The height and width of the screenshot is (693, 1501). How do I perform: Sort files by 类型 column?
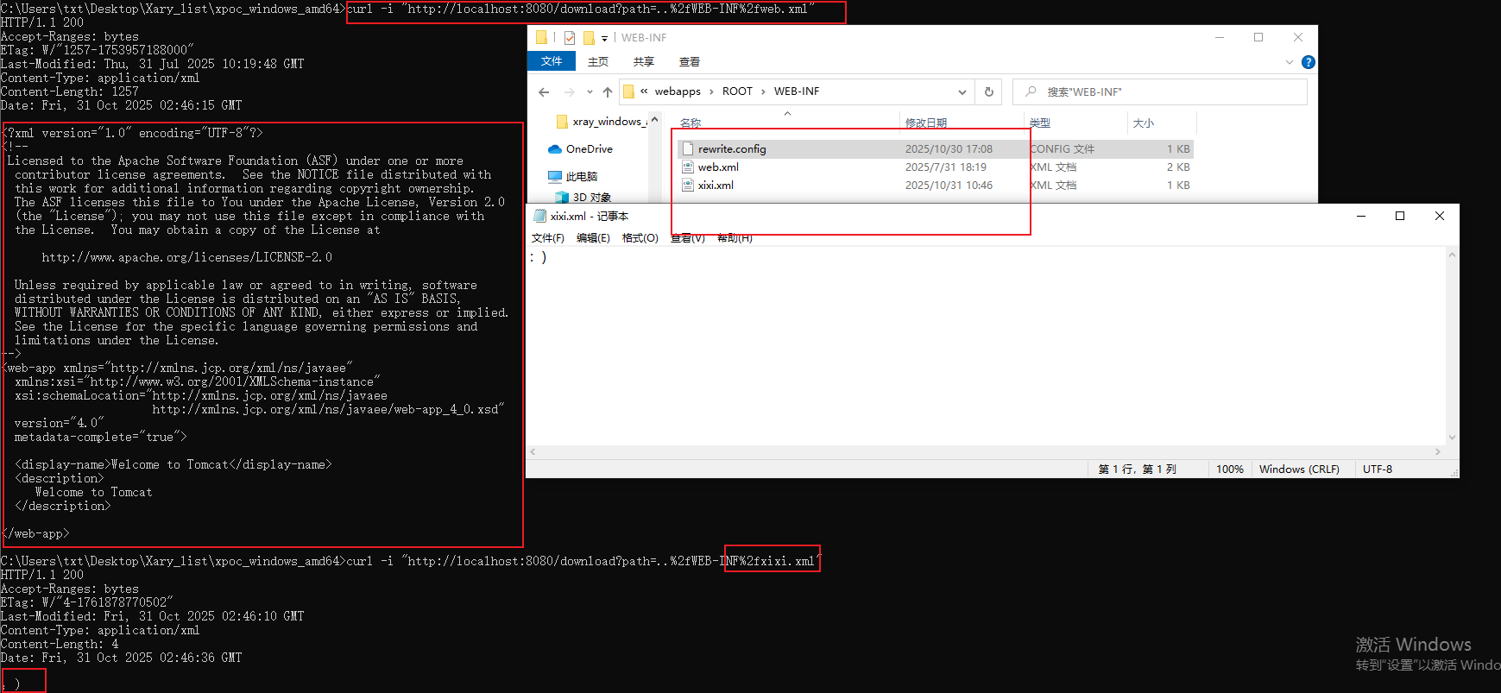pyautogui.click(x=1040, y=123)
